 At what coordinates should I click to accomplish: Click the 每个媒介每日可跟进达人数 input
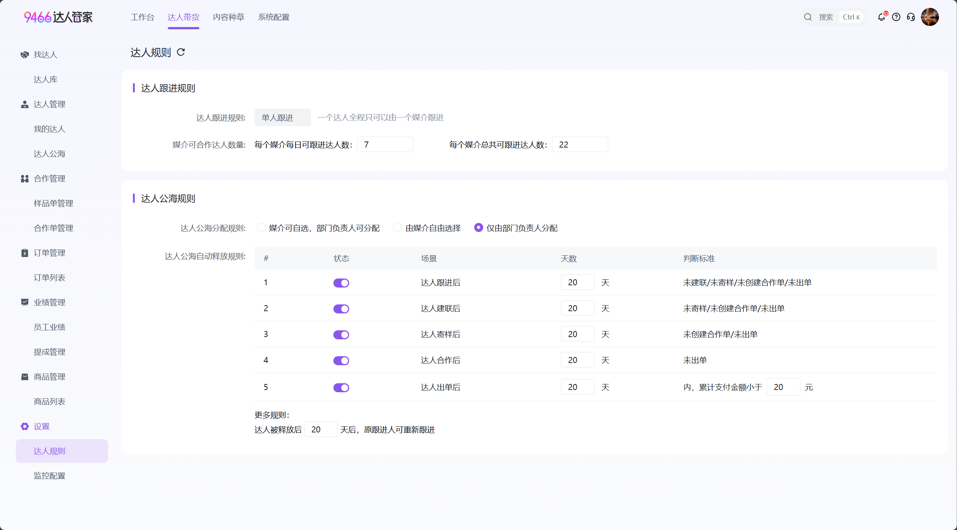click(x=385, y=145)
